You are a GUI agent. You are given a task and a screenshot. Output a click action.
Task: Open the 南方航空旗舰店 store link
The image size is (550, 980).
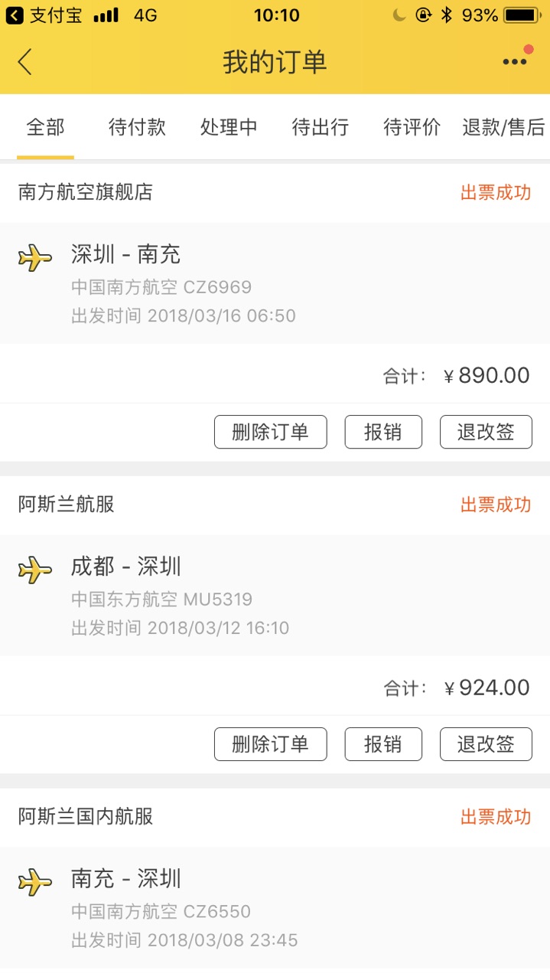point(86,191)
